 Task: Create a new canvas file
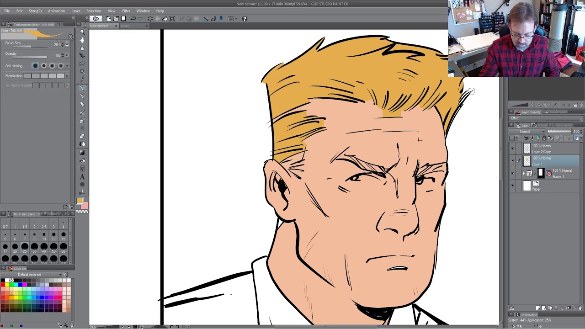coord(109,19)
